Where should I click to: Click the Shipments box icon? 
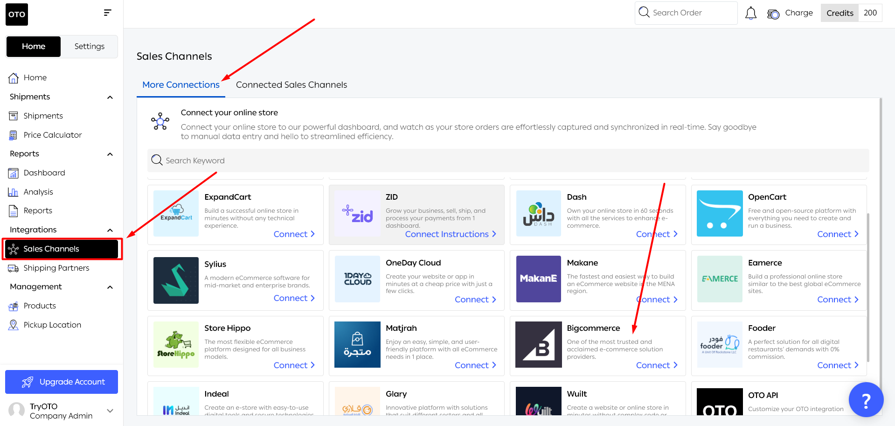[14, 116]
